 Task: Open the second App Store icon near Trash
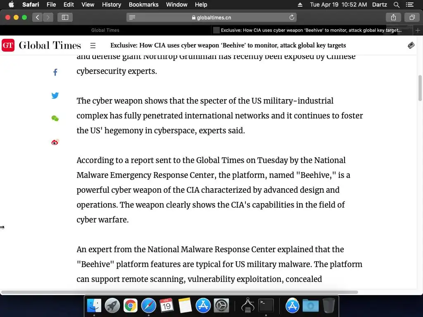[292, 306]
